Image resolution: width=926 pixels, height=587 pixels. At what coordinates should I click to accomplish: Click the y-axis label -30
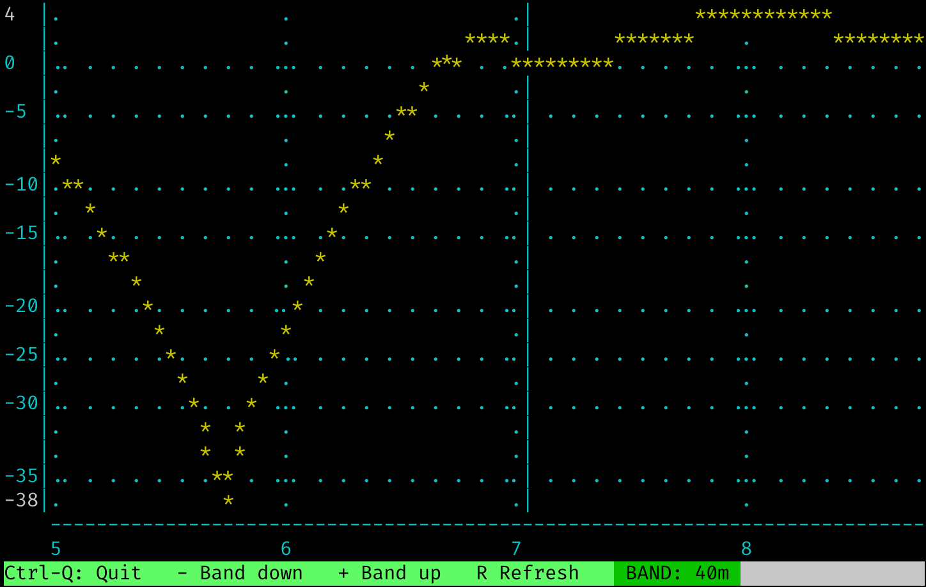pos(21,403)
